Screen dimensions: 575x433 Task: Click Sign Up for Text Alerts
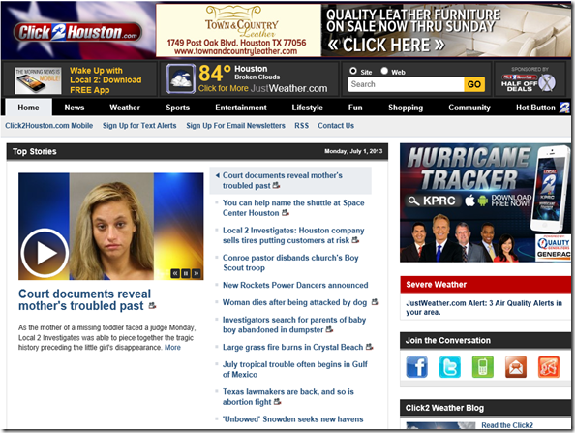[x=139, y=126]
